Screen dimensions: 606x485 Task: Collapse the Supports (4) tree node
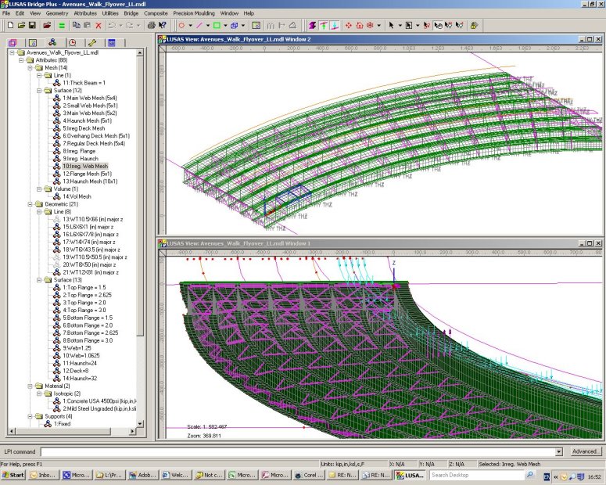pyautogui.click(x=30, y=416)
